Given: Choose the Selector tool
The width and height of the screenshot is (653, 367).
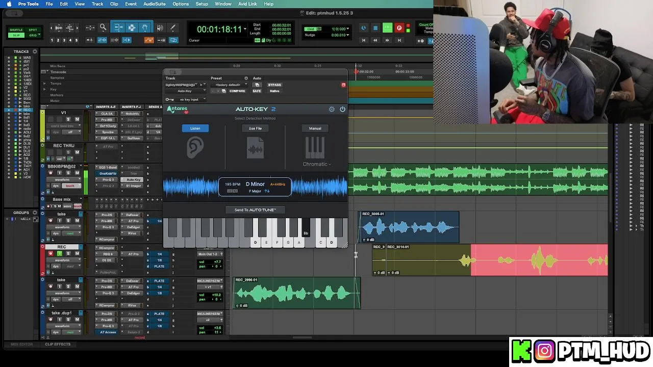Looking at the screenshot, I should tap(132, 28).
